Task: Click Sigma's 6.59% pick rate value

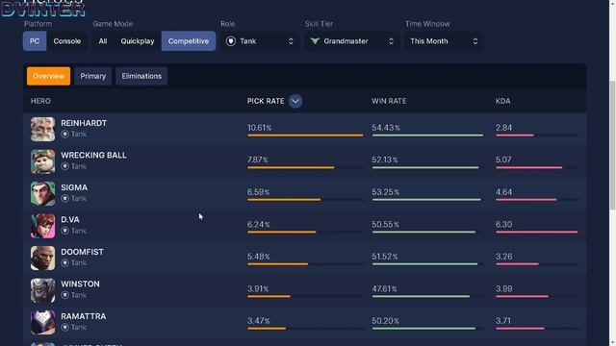Action: click(x=259, y=192)
